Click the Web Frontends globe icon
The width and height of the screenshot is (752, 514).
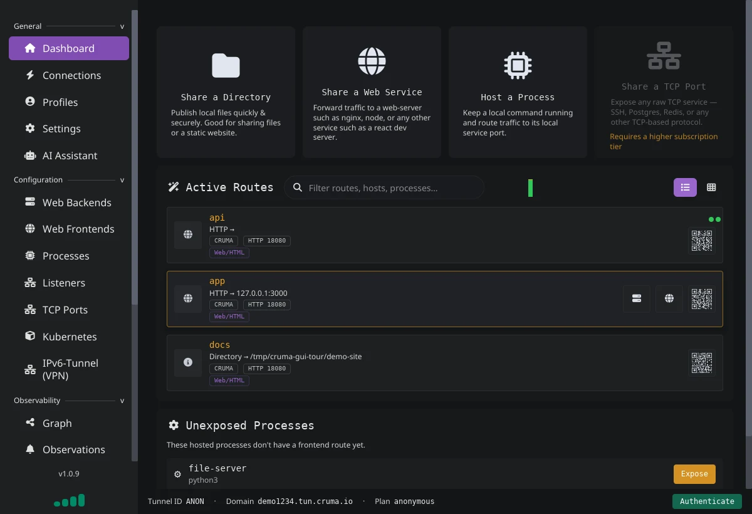coord(30,229)
